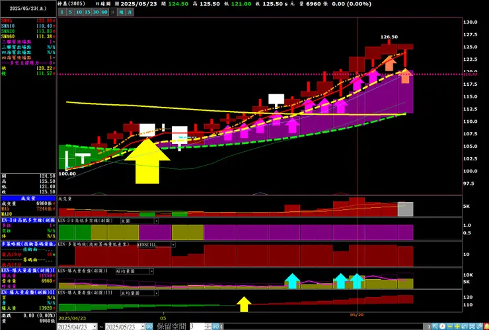Switch to the 1-minute timeframe
The image size is (489, 330).
click(x=61, y=12)
